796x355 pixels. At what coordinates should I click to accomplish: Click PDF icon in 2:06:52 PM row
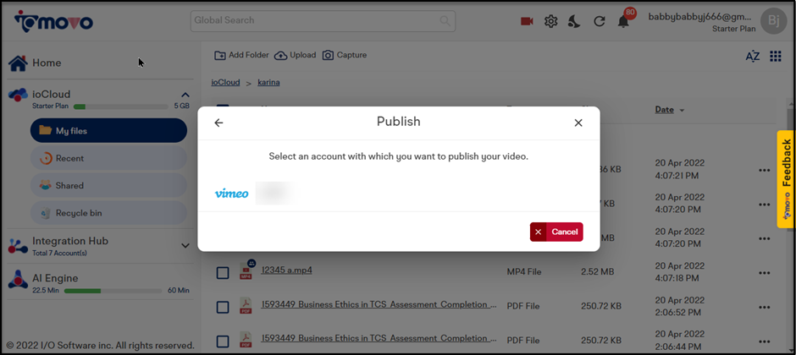[246, 305]
